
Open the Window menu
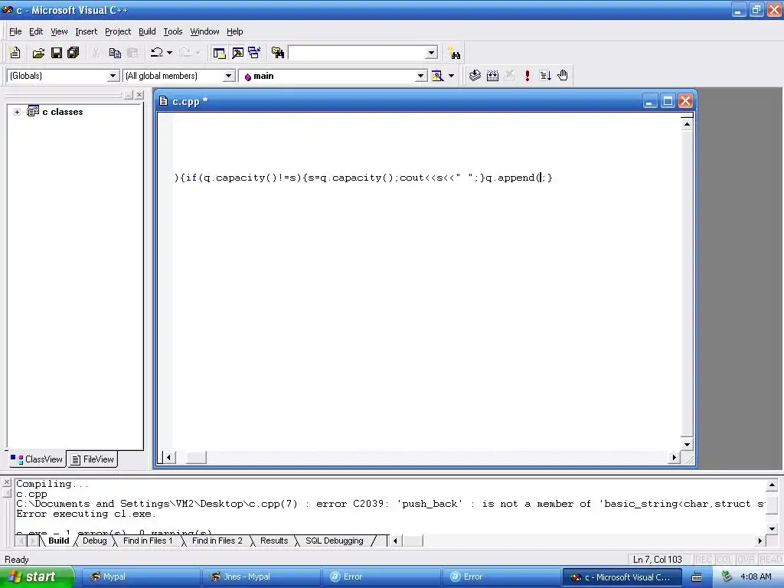[x=204, y=31]
